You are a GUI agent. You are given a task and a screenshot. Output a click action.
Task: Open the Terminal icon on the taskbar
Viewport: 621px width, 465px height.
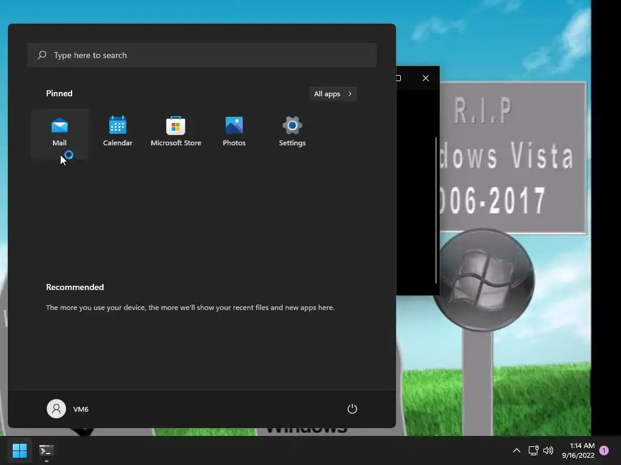(46, 450)
